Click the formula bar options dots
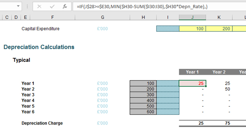 tap(27, 6)
